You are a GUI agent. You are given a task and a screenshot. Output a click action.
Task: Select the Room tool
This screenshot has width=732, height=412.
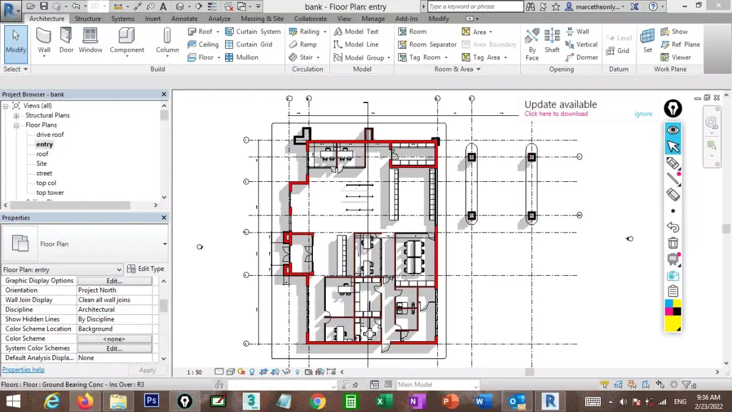pos(412,32)
